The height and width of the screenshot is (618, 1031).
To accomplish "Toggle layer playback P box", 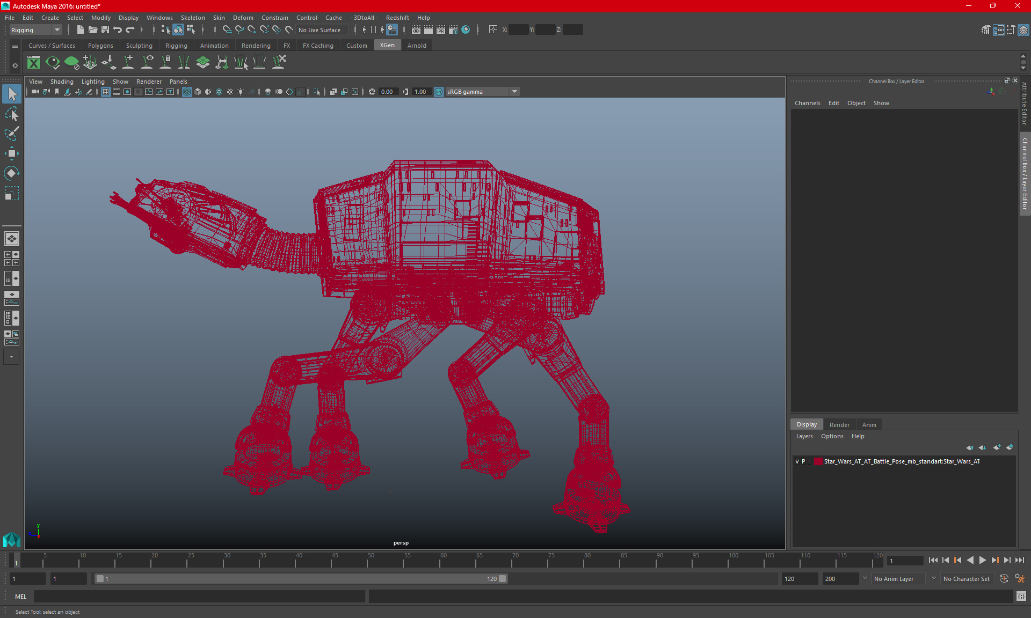I will click(804, 461).
